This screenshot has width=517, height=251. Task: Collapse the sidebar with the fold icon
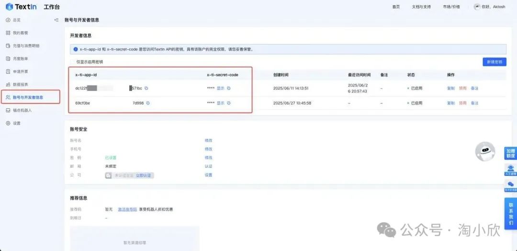click(x=56, y=20)
